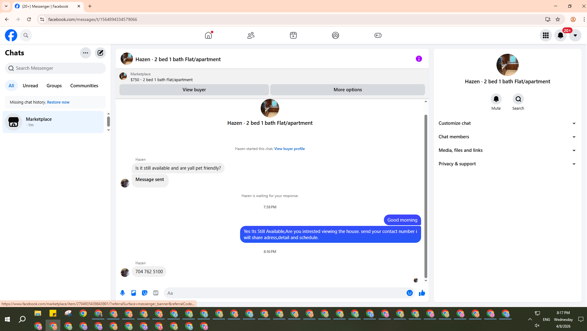Expand Media, files and links section
The width and height of the screenshot is (587, 331).
click(x=507, y=150)
